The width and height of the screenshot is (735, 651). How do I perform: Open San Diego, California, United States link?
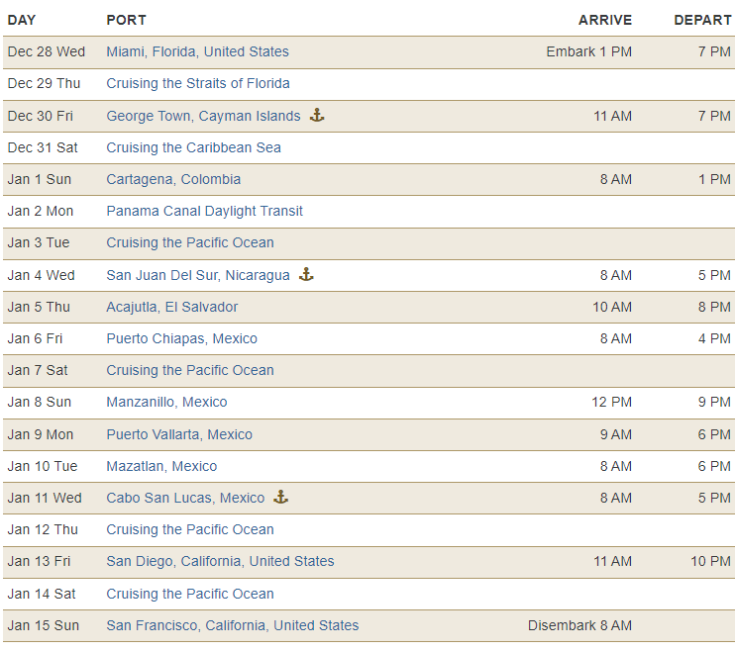pos(220,561)
